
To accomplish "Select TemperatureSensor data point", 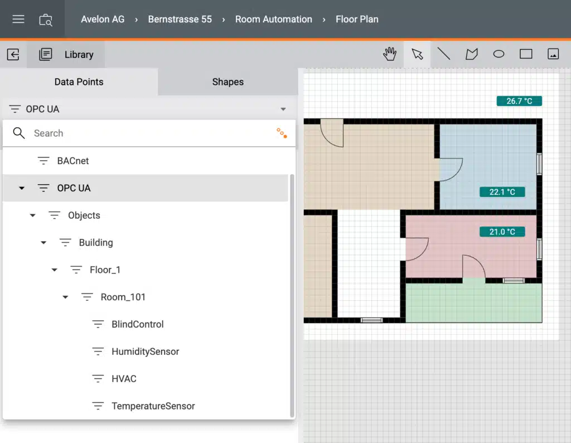I will coord(153,406).
